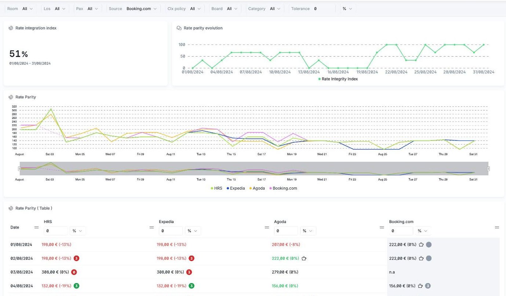The image size is (506, 296).
Task: Click the Expedia column drag handle icon
Action: click(267, 227)
